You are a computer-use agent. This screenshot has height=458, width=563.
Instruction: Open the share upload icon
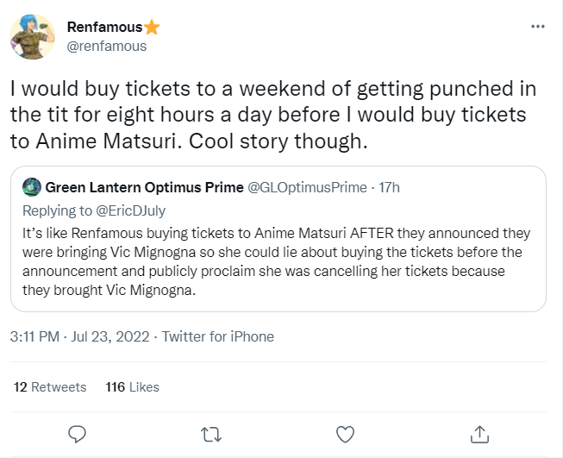pos(479,434)
